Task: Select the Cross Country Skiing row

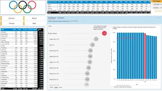Action: point(22,45)
